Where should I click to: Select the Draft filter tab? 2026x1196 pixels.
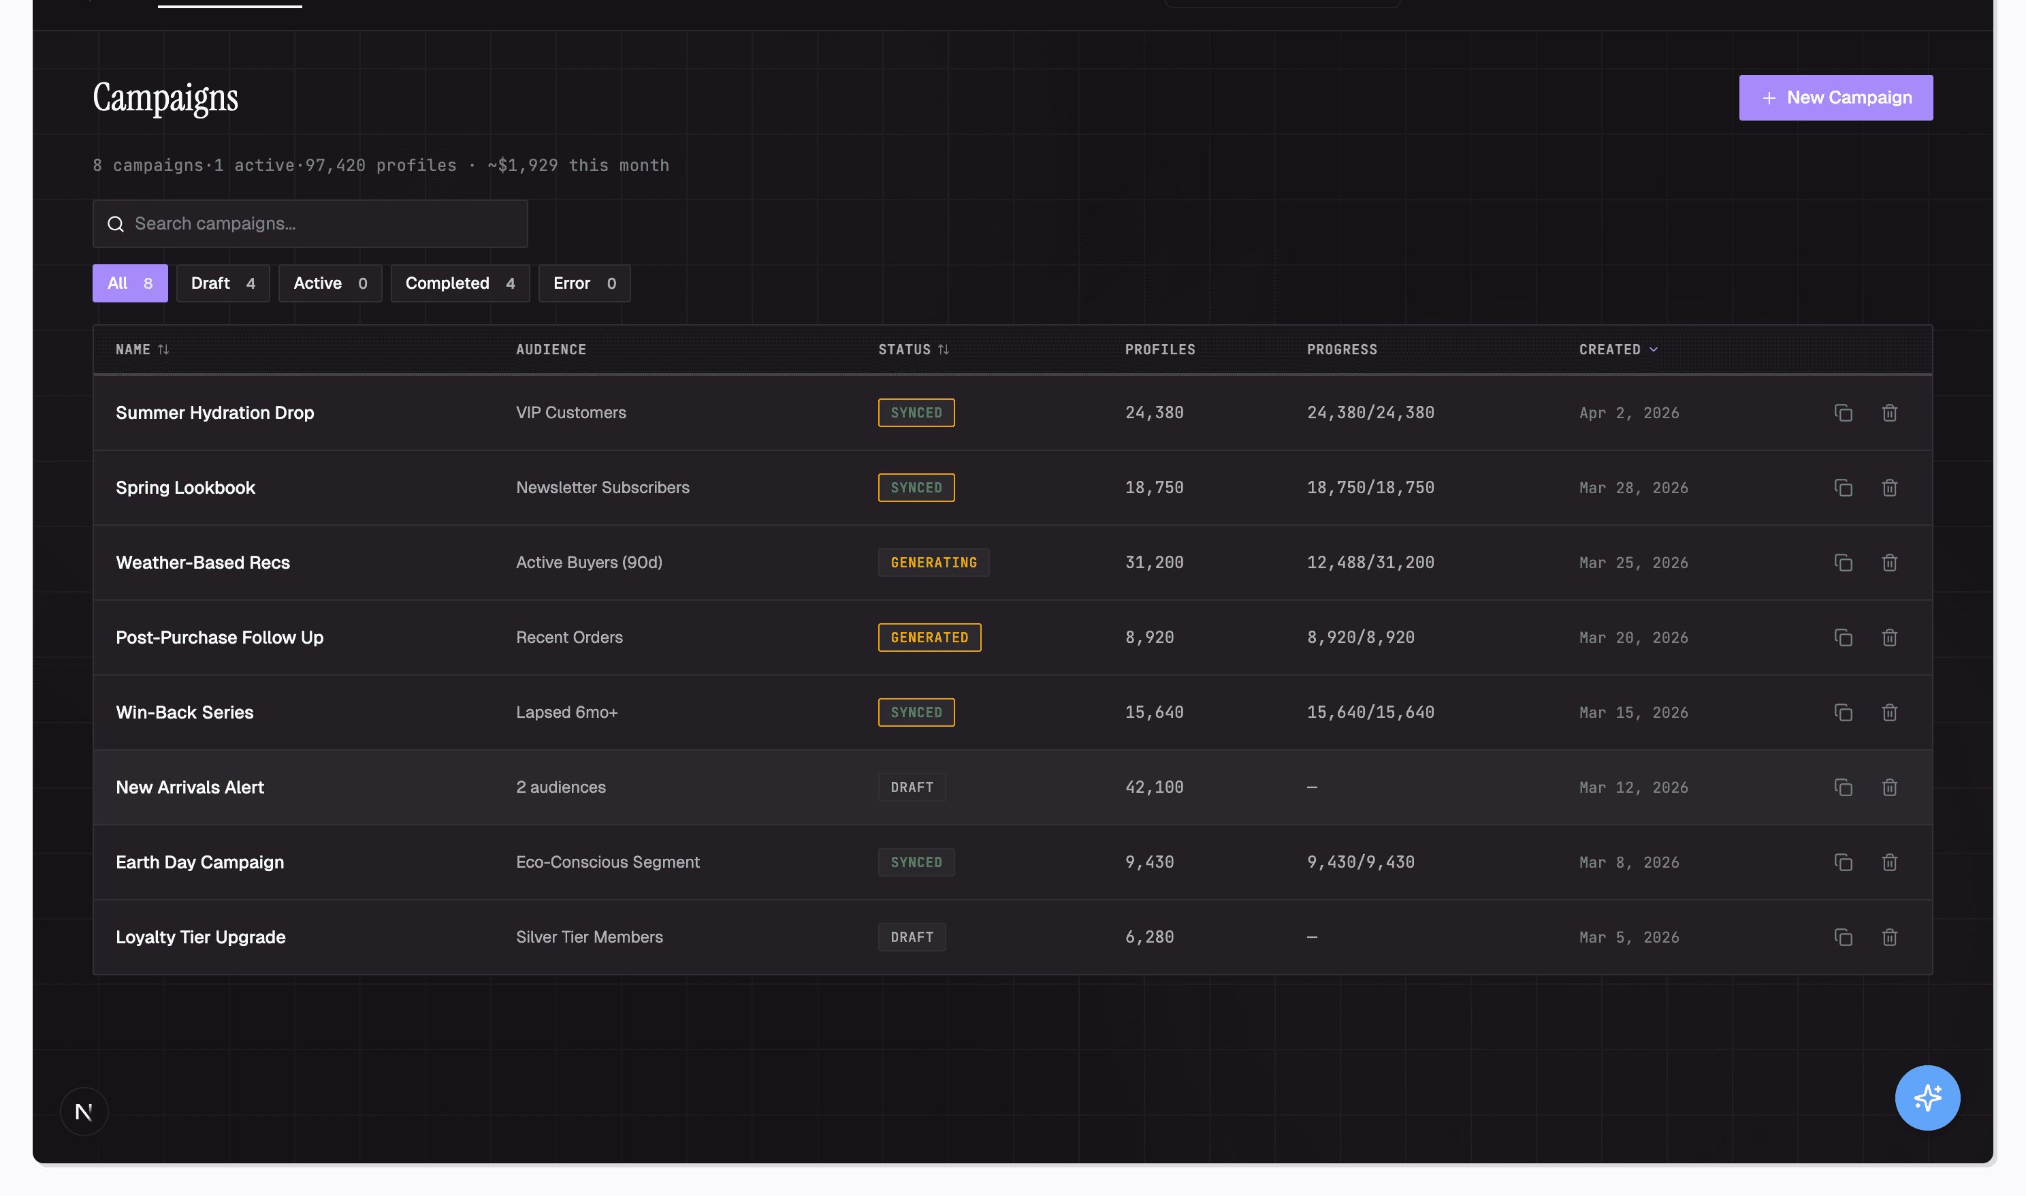tap(223, 283)
